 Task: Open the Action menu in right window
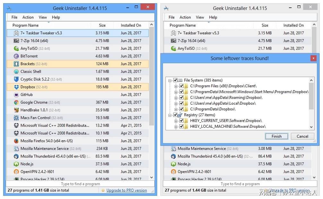click(x=185, y=17)
